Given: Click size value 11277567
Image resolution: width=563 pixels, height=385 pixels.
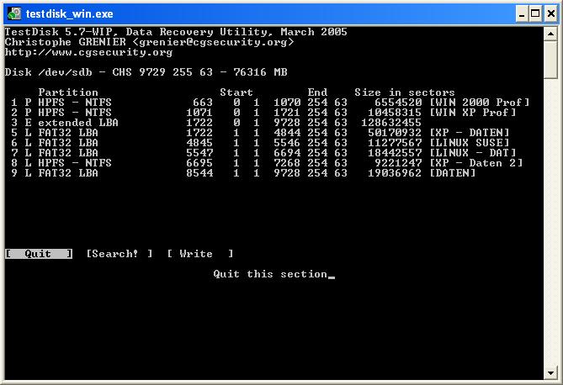Looking at the screenshot, I should coord(395,142).
